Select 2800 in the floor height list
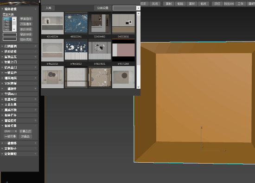This screenshot has height=183, width=255. pyautogui.click(x=7, y=18)
